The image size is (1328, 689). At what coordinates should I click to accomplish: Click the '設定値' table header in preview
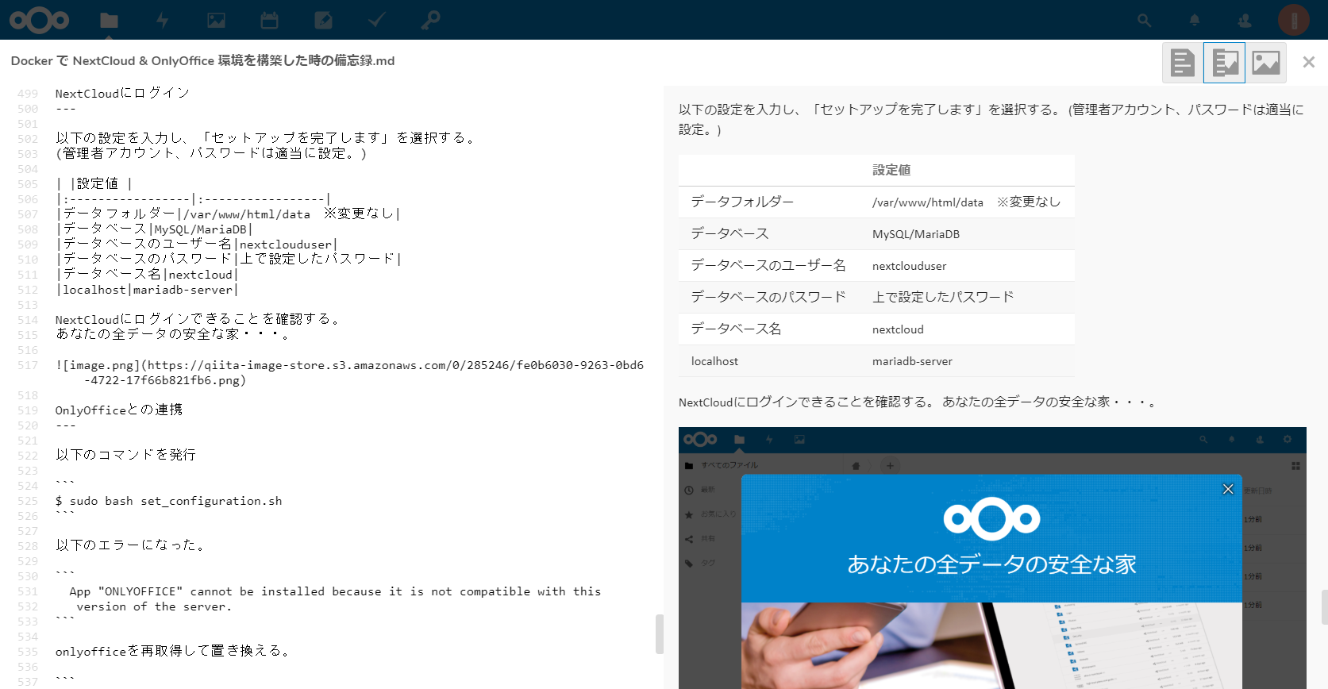pyautogui.click(x=891, y=170)
